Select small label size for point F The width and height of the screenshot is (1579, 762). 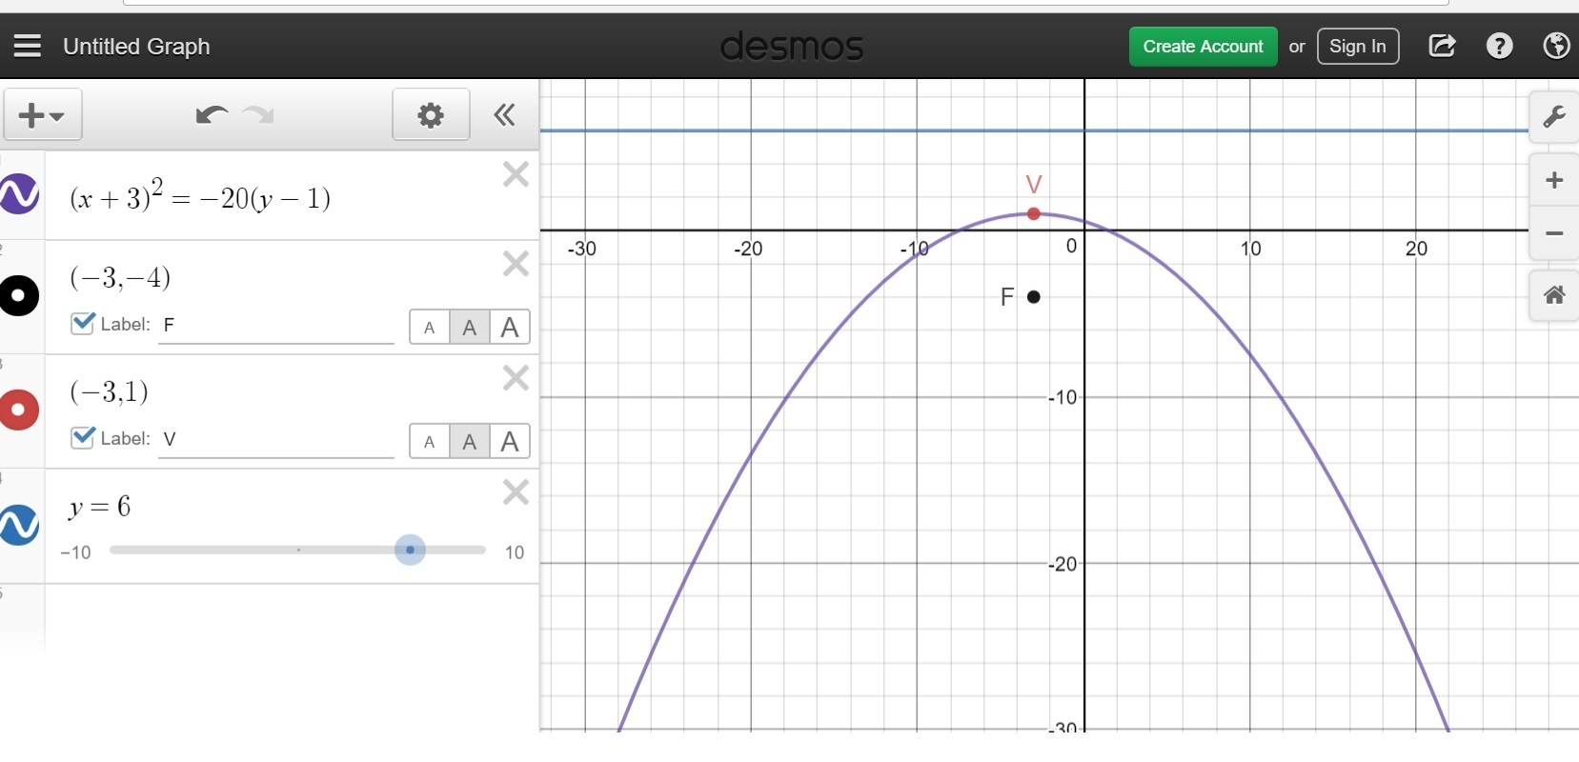tap(430, 328)
